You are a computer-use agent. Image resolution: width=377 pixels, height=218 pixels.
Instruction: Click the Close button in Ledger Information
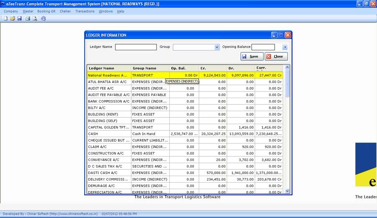pos(276,57)
